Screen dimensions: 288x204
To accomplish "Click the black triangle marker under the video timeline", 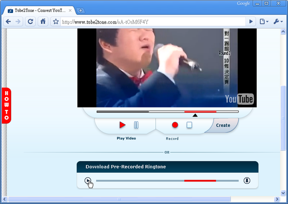I will (x=195, y=115).
